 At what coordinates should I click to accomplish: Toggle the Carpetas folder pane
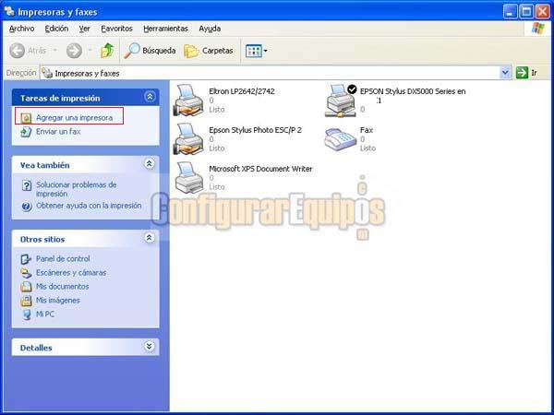[x=209, y=51]
